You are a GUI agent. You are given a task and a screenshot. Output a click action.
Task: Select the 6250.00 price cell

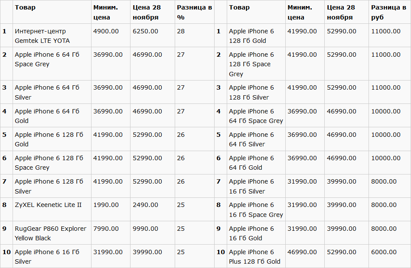pos(146,31)
